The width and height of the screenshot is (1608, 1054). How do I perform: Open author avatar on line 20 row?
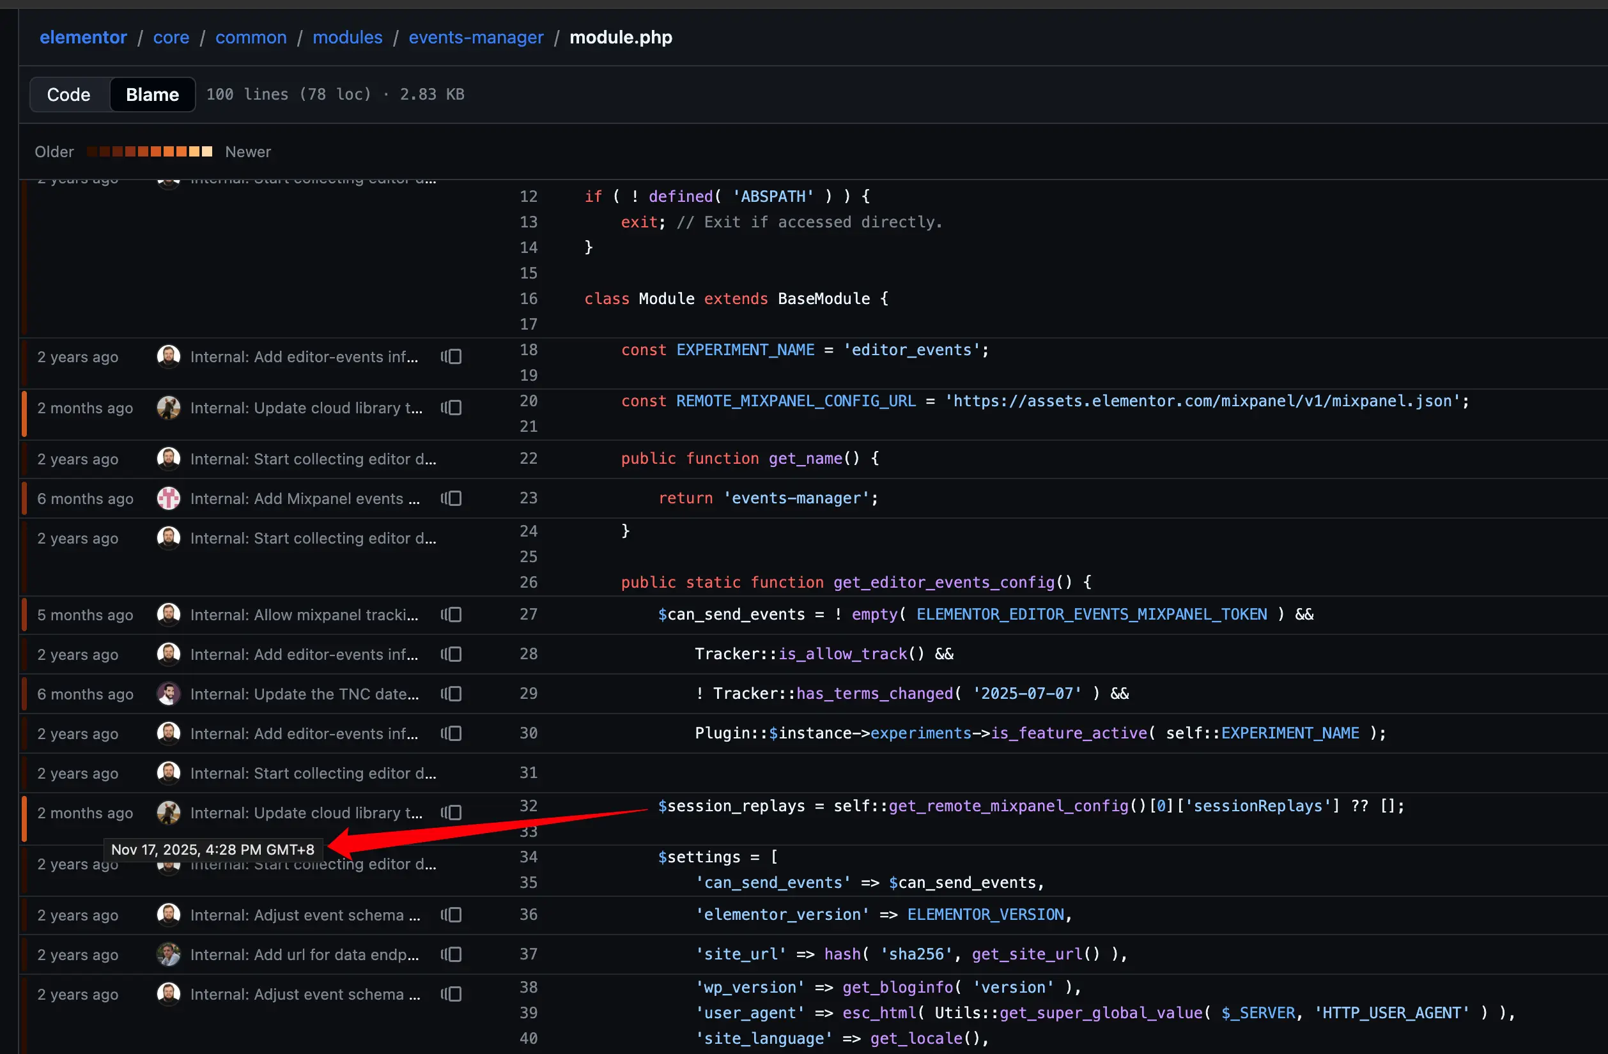[168, 408]
